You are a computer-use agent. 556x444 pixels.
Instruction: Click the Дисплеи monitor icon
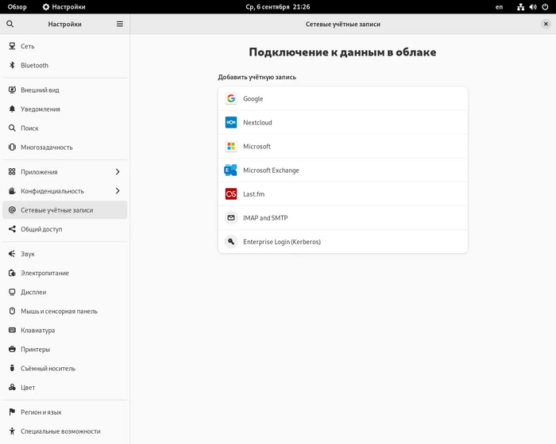(x=12, y=292)
